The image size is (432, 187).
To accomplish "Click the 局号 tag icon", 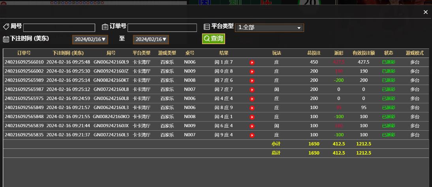I will click(x=6, y=27).
